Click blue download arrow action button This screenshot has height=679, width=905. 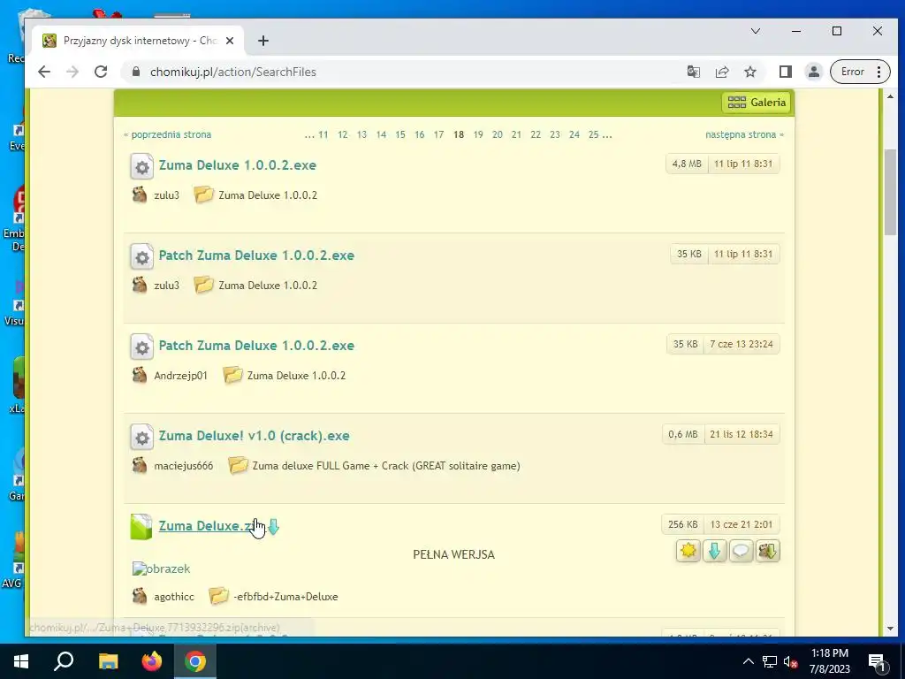[x=714, y=551]
